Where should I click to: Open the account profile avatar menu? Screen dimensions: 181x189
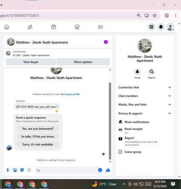point(170,27)
